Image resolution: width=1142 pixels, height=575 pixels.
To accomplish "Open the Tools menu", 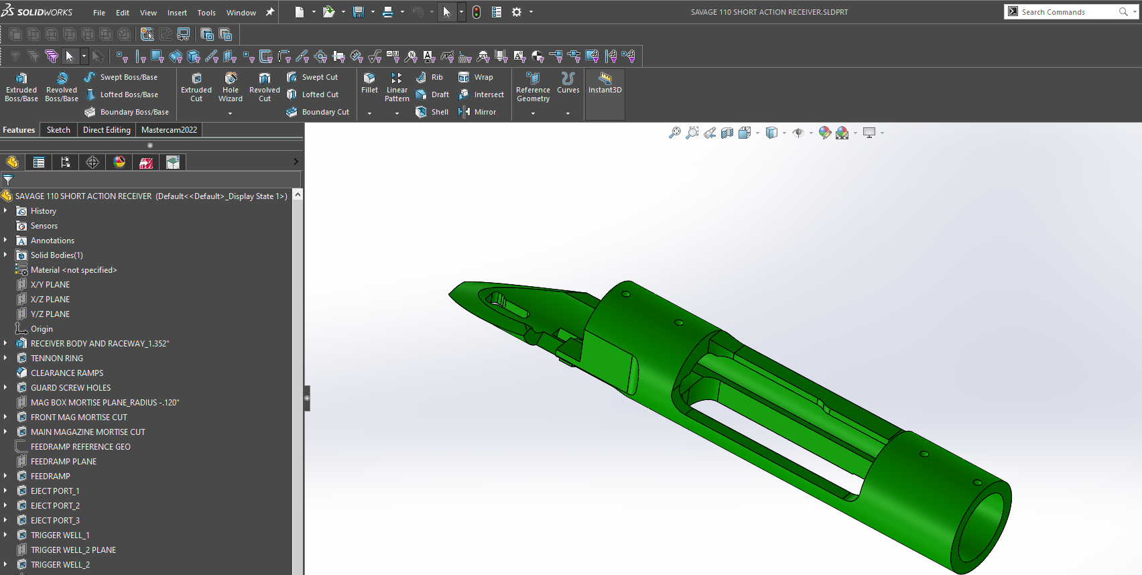I will point(206,13).
